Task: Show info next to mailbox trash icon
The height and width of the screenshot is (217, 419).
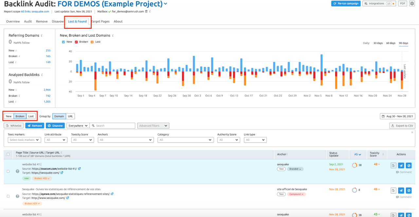Action: 150,11
